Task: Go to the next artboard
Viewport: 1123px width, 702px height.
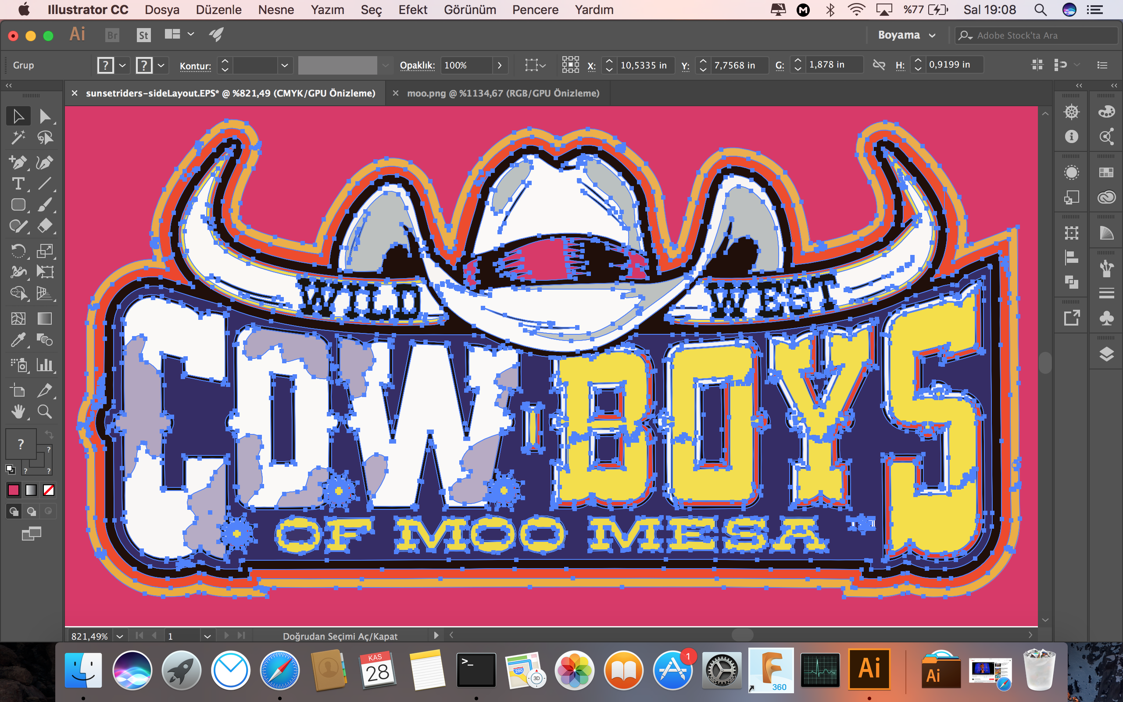Action: tap(226, 636)
